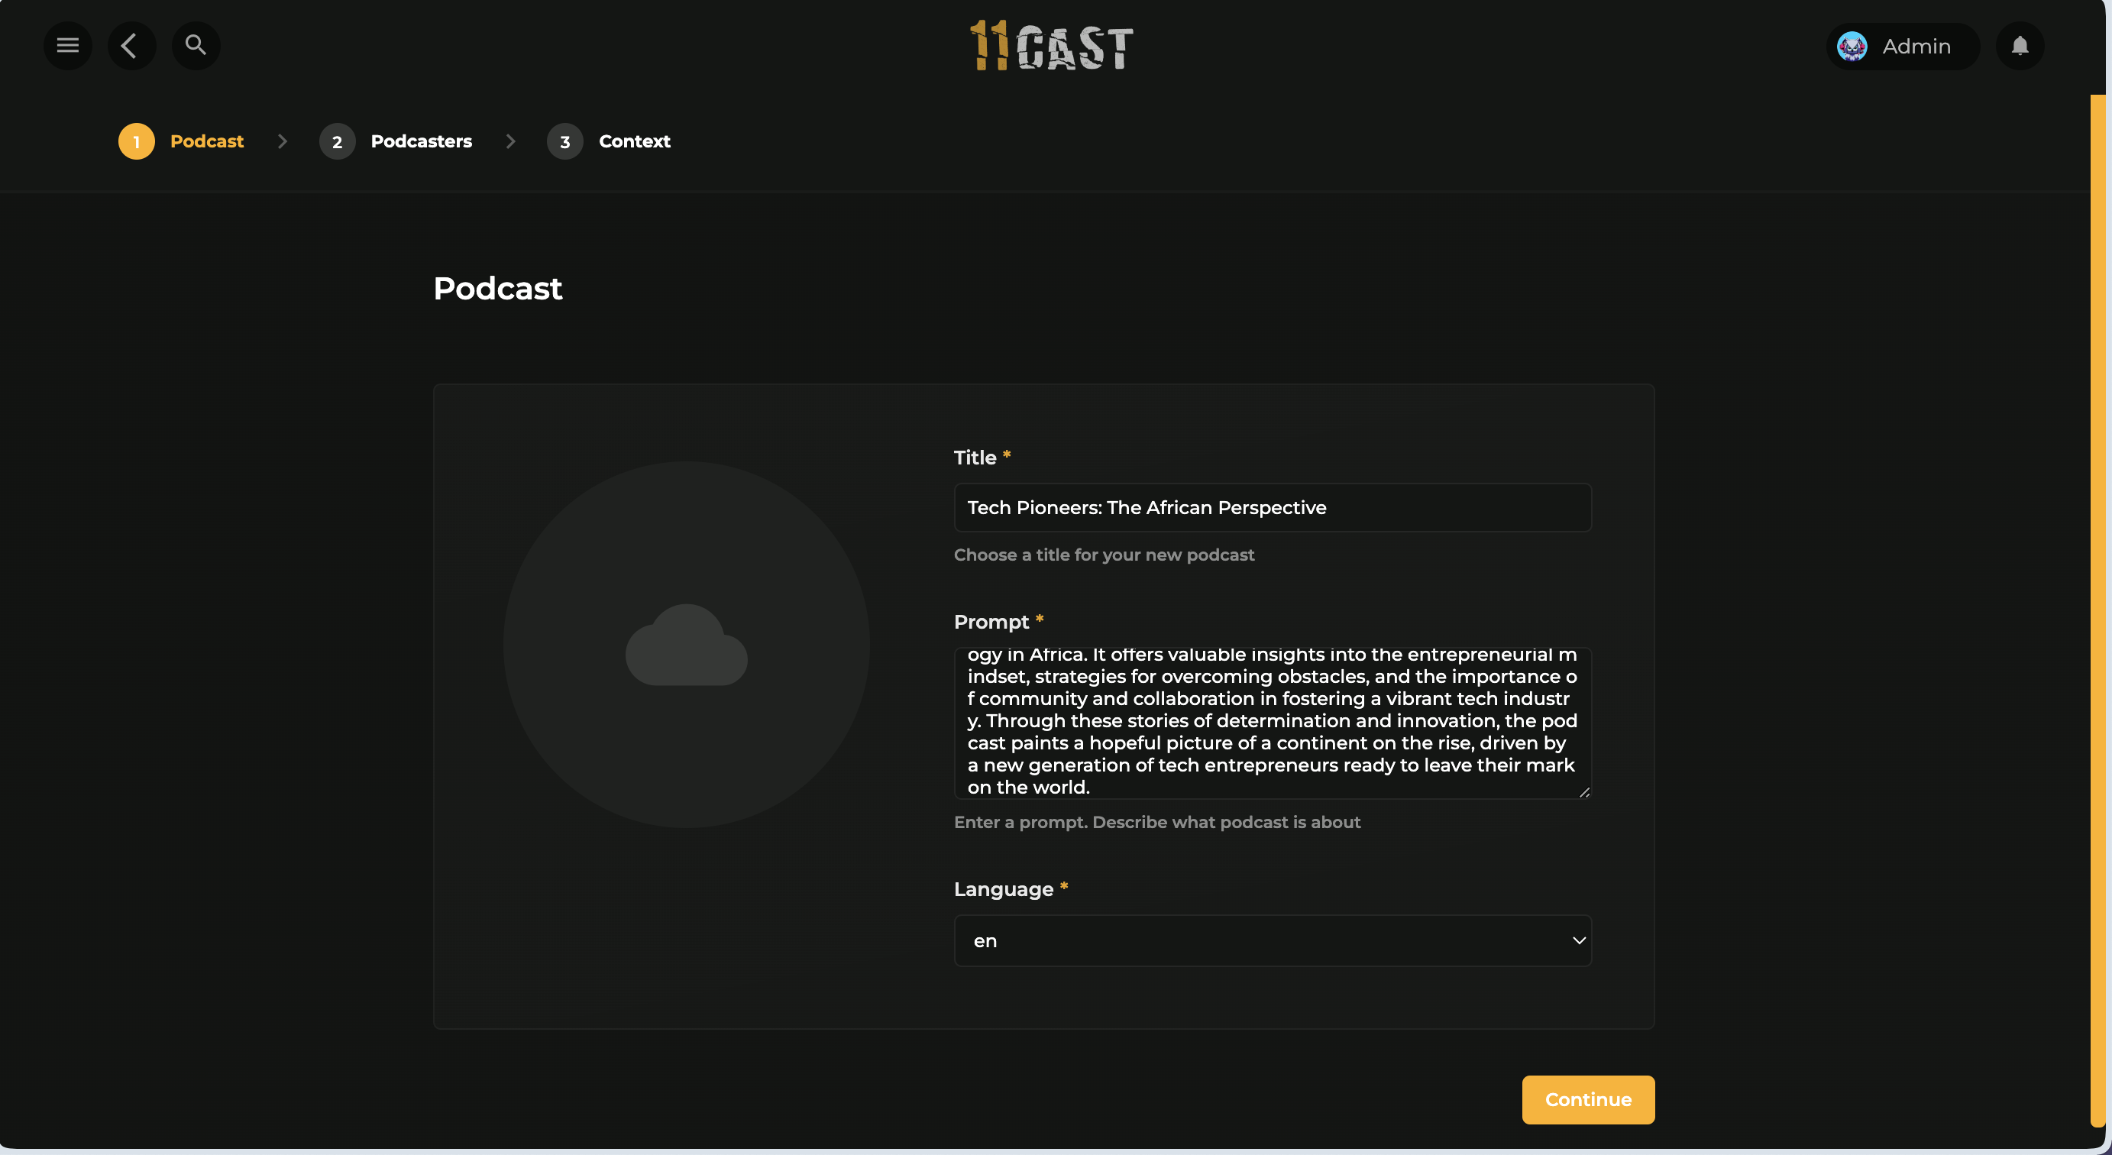Go to the Context step
The height and width of the screenshot is (1155, 2112).
(634, 141)
